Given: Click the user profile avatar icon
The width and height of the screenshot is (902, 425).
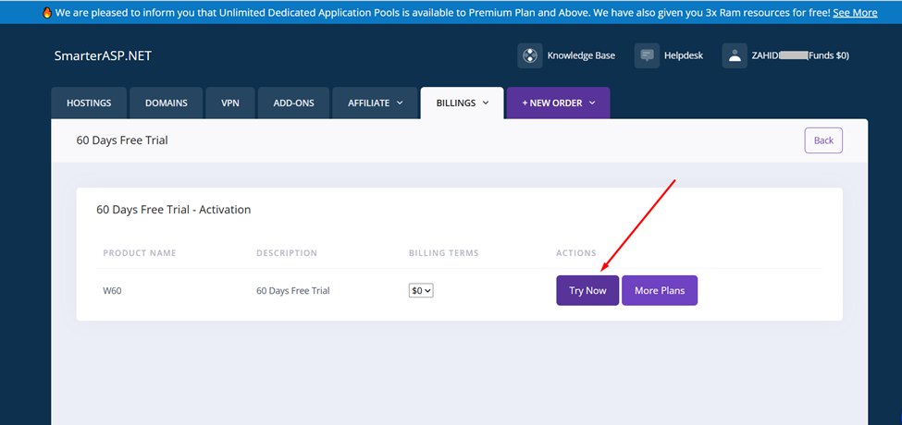Looking at the screenshot, I should click(735, 55).
